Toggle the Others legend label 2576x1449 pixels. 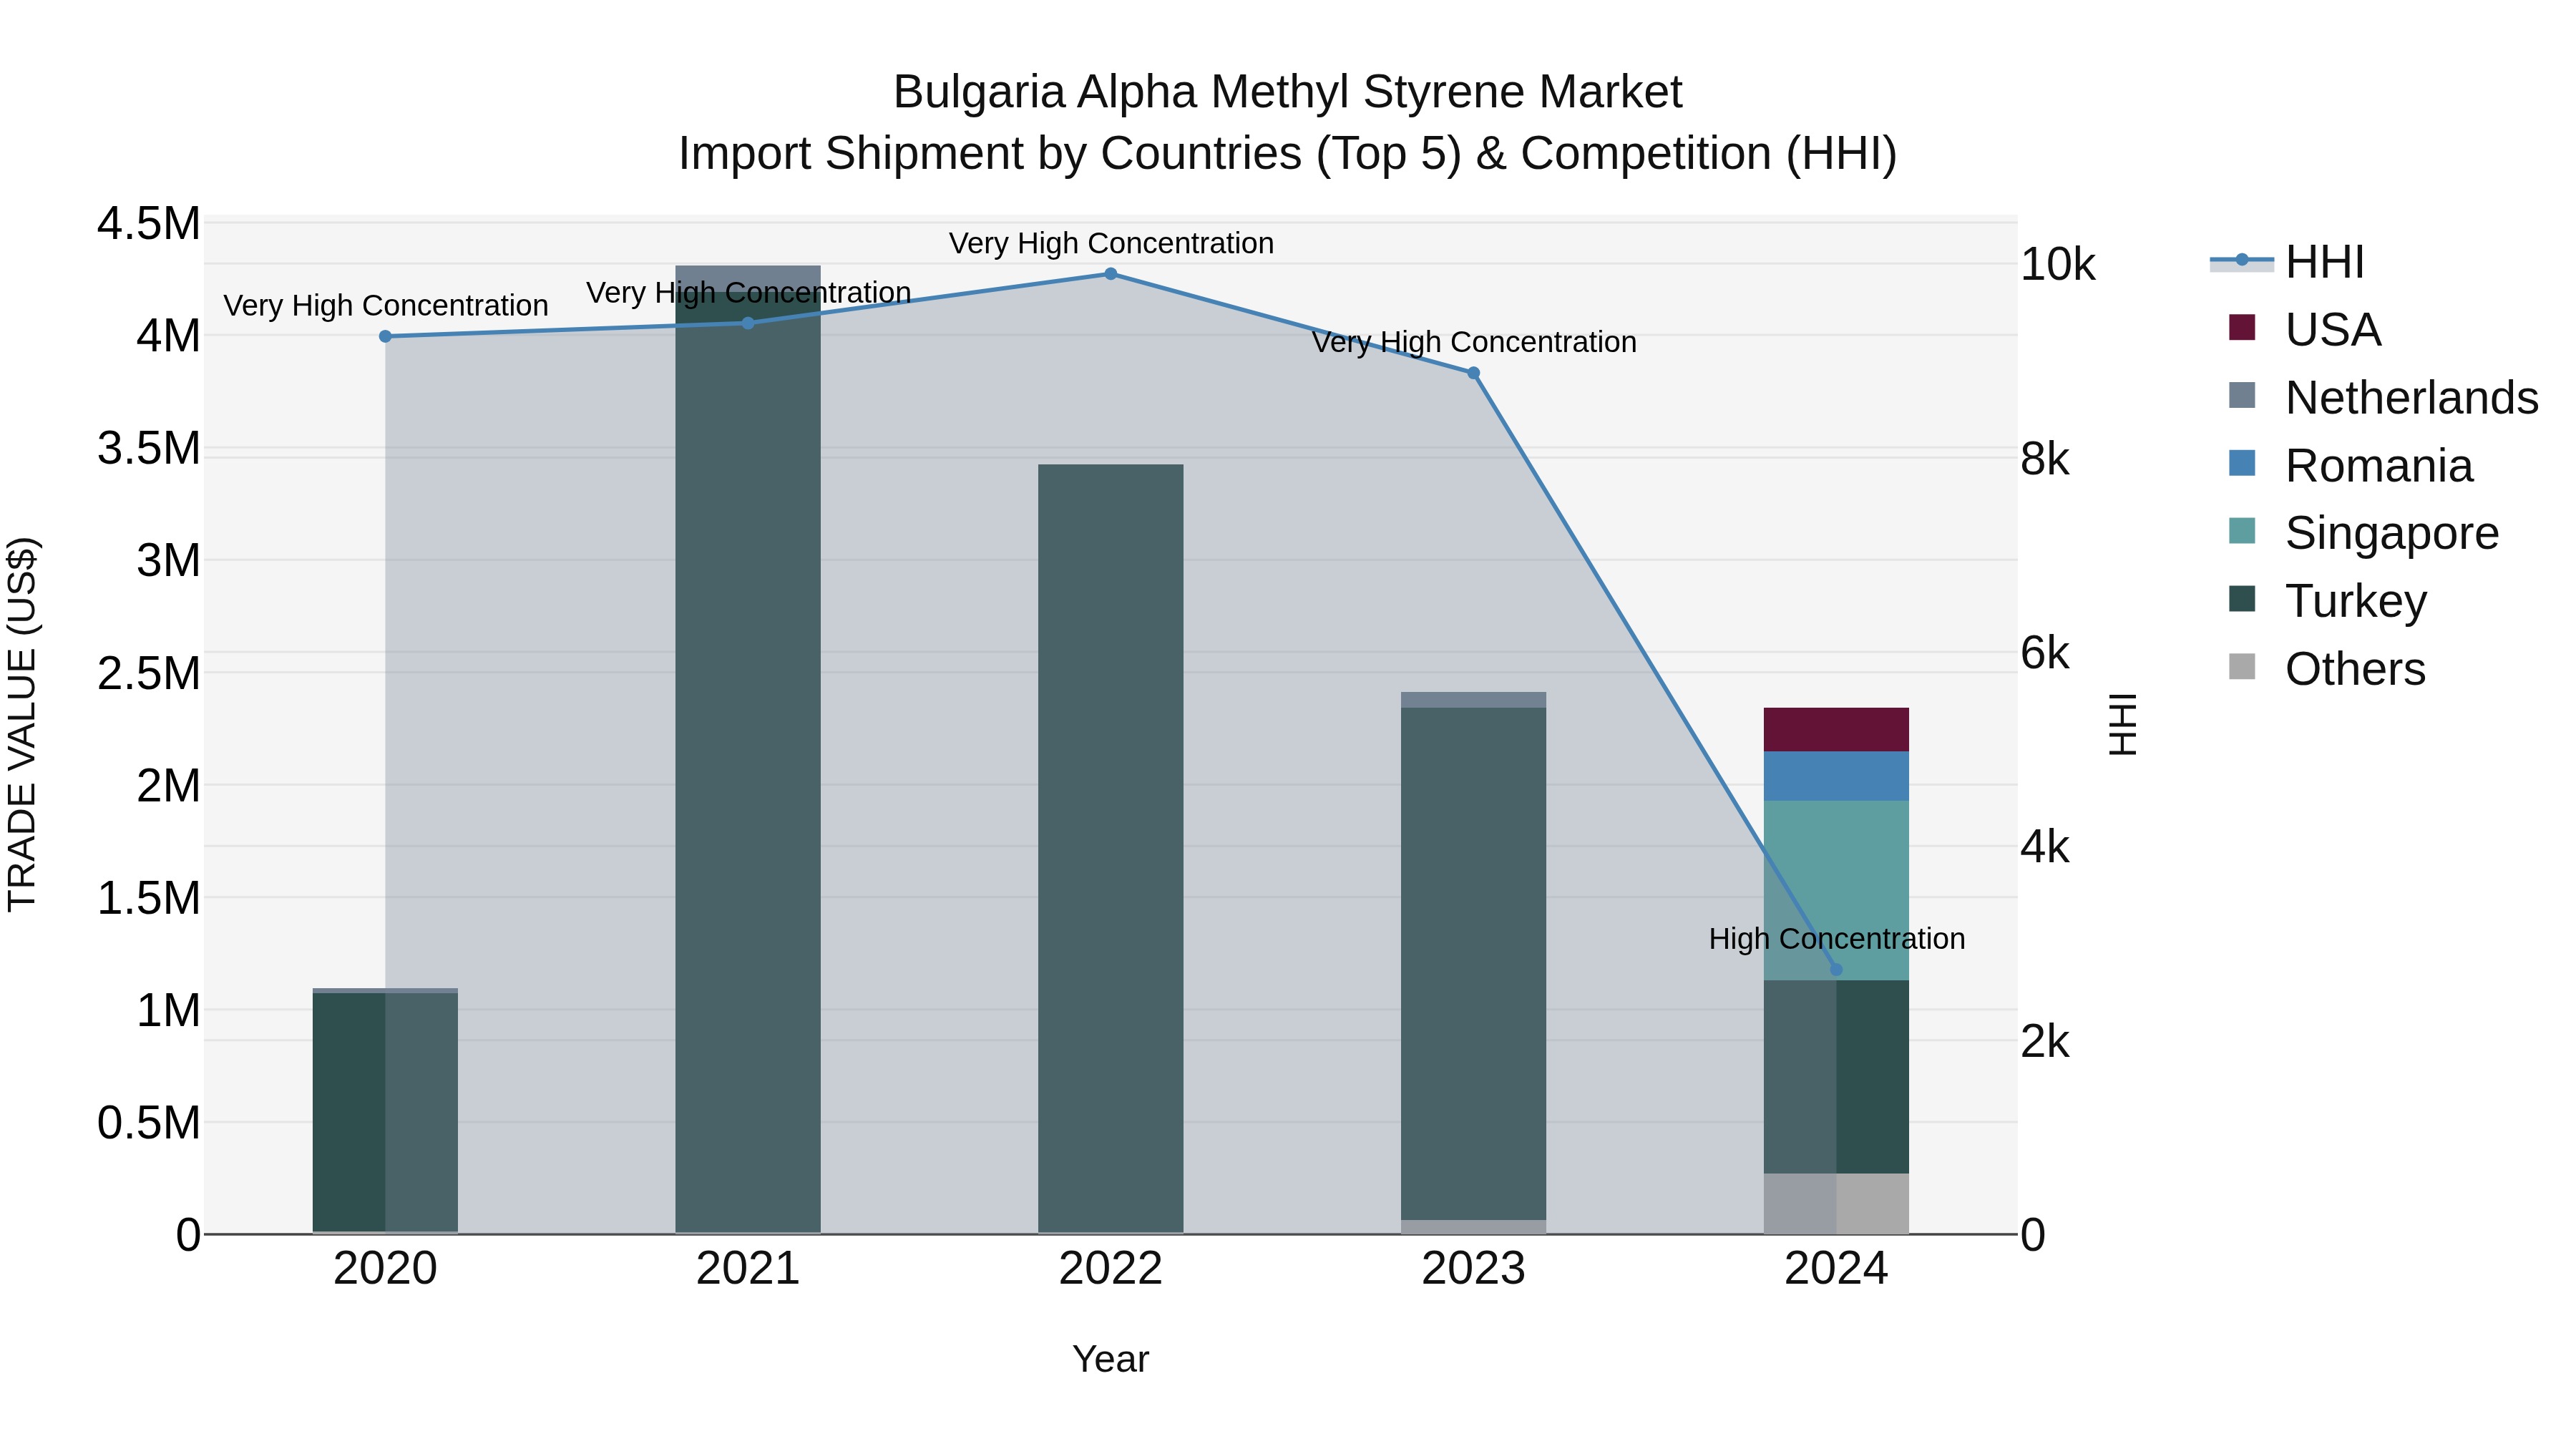tap(2355, 669)
